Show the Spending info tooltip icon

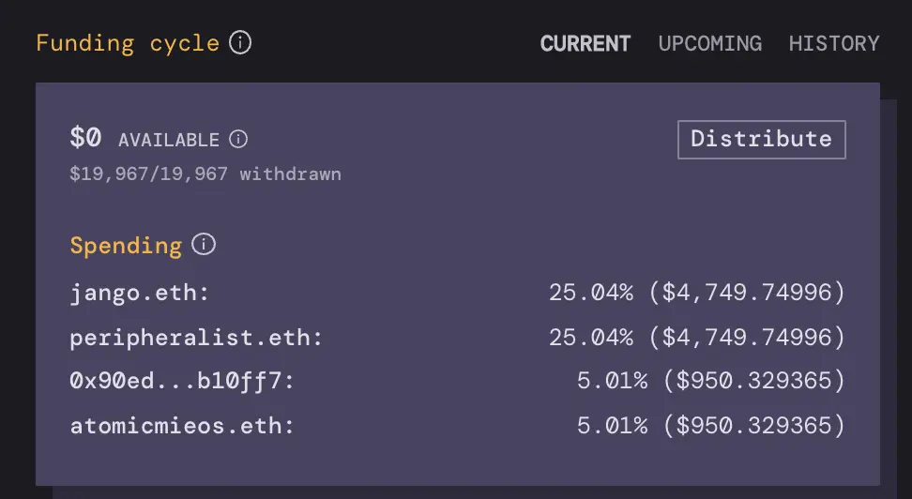204,246
